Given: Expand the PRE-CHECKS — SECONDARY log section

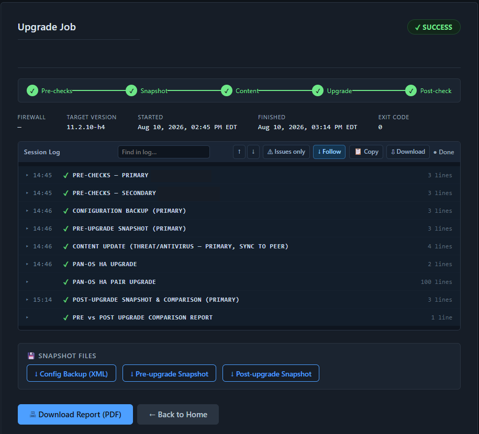Looking at the screenshot, I should 27,193.
